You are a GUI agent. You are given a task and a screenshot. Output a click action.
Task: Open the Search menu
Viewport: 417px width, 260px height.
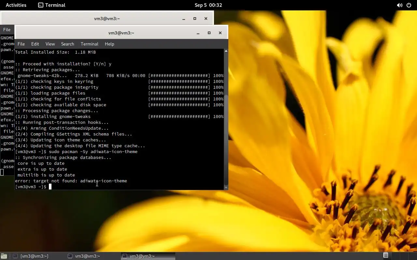(x=67, y=44)
